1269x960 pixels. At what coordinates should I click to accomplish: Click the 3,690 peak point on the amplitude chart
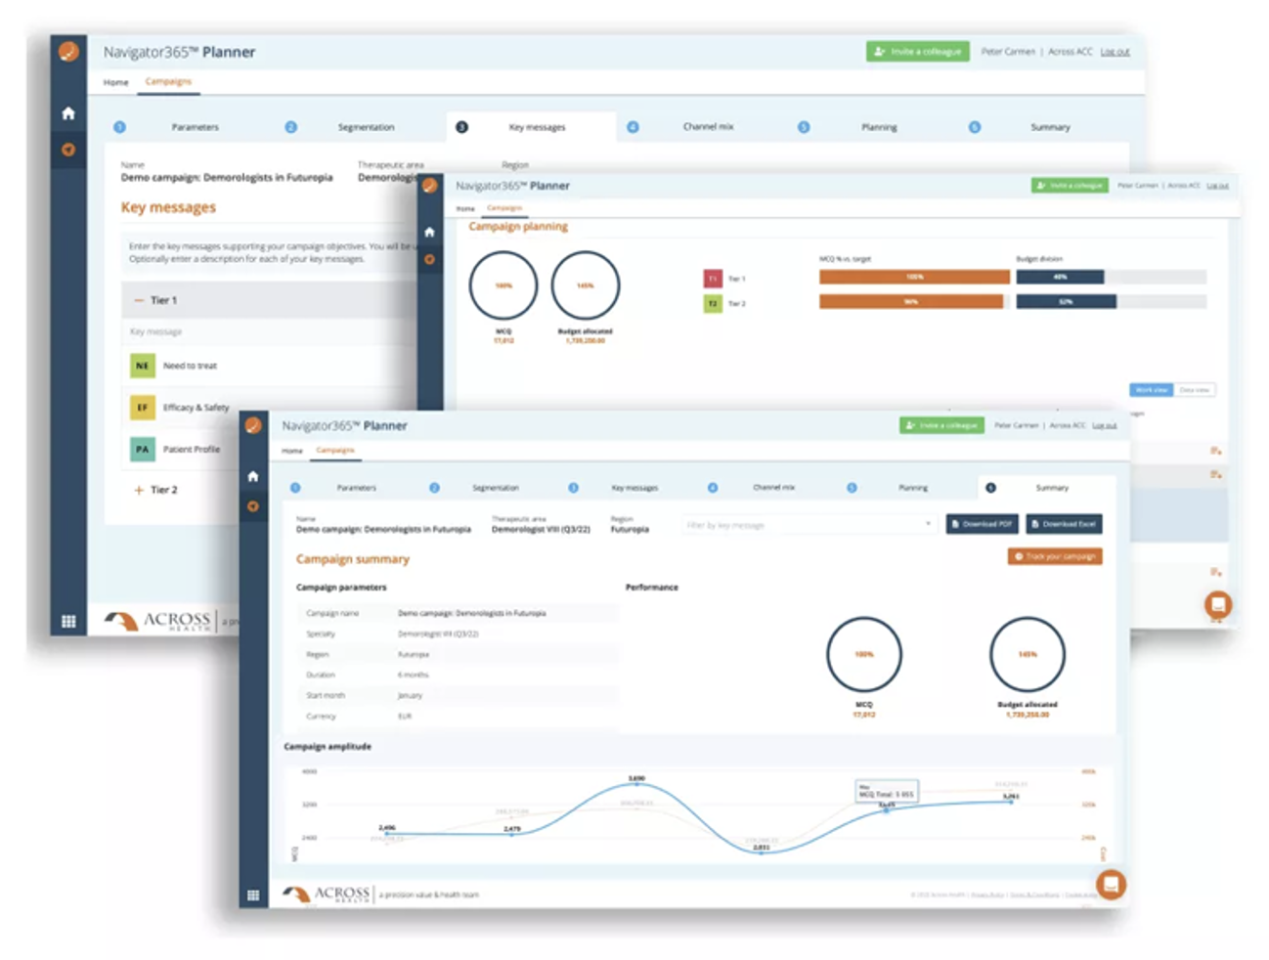(x=635, y=784)
